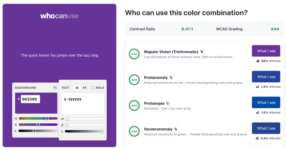The height and width of the screenshot is (148, 286).
Task: Enable the Bold text checkbox
Action: pyautogui.click(x=93, y=88)
